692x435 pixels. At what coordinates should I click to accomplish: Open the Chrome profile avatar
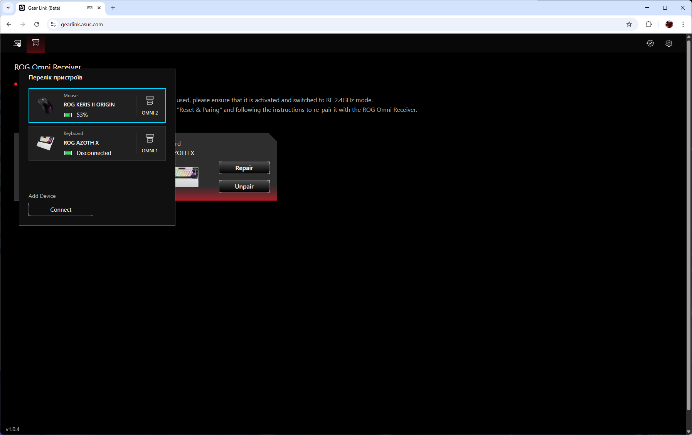[x=669, y=24]
